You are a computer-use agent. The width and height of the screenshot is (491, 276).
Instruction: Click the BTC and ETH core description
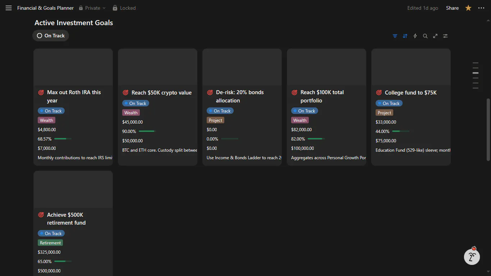tap(160, 150)
